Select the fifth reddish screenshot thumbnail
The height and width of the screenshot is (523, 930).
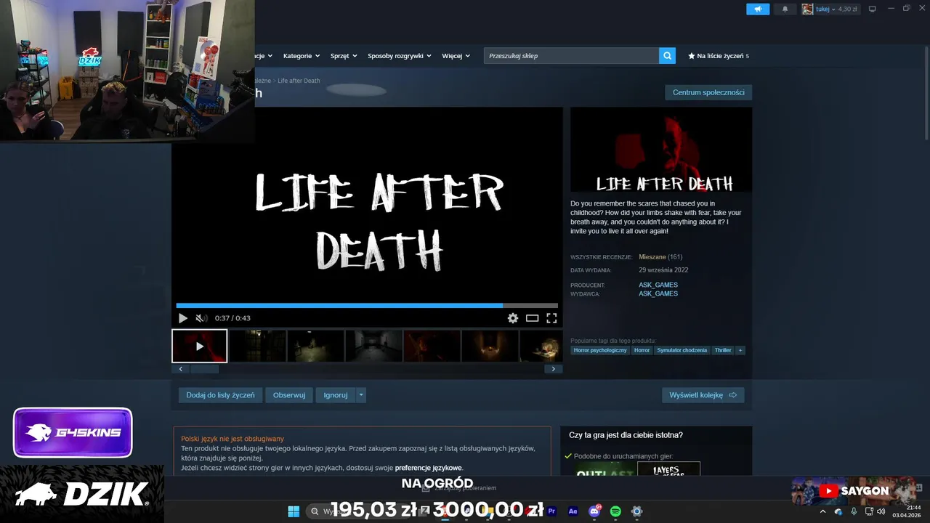pyautogui.click(x=432, y=346)
